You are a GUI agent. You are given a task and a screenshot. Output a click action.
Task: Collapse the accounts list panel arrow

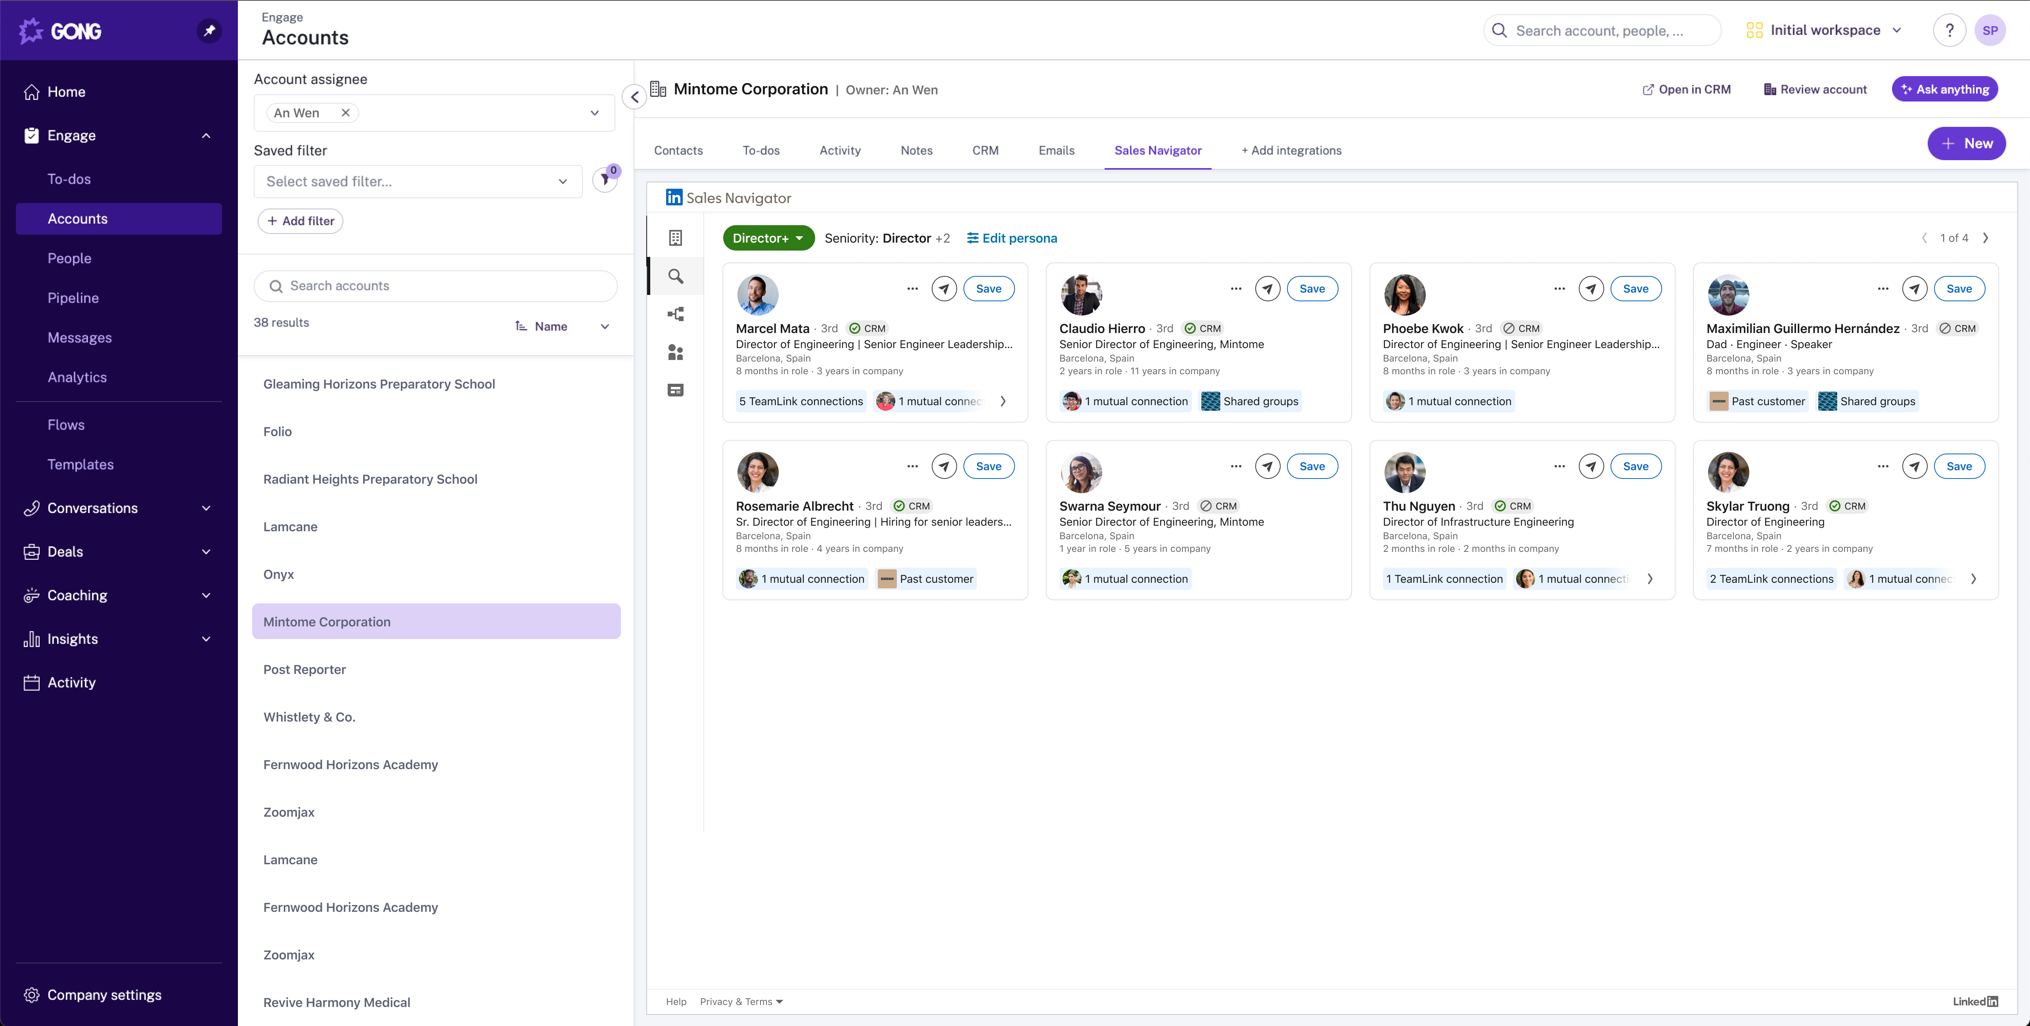click(634, 97)
